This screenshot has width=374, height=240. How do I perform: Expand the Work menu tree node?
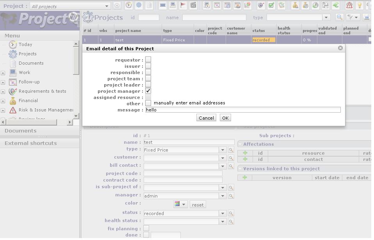3,73
